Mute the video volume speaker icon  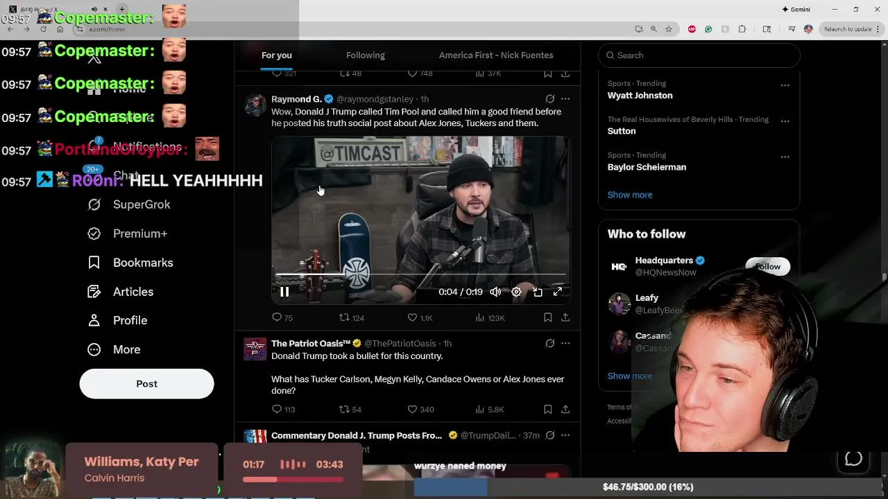point(495,292)
